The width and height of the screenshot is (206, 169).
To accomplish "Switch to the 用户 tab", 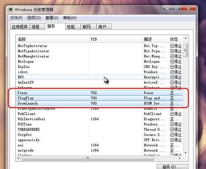I will point(104,27).
